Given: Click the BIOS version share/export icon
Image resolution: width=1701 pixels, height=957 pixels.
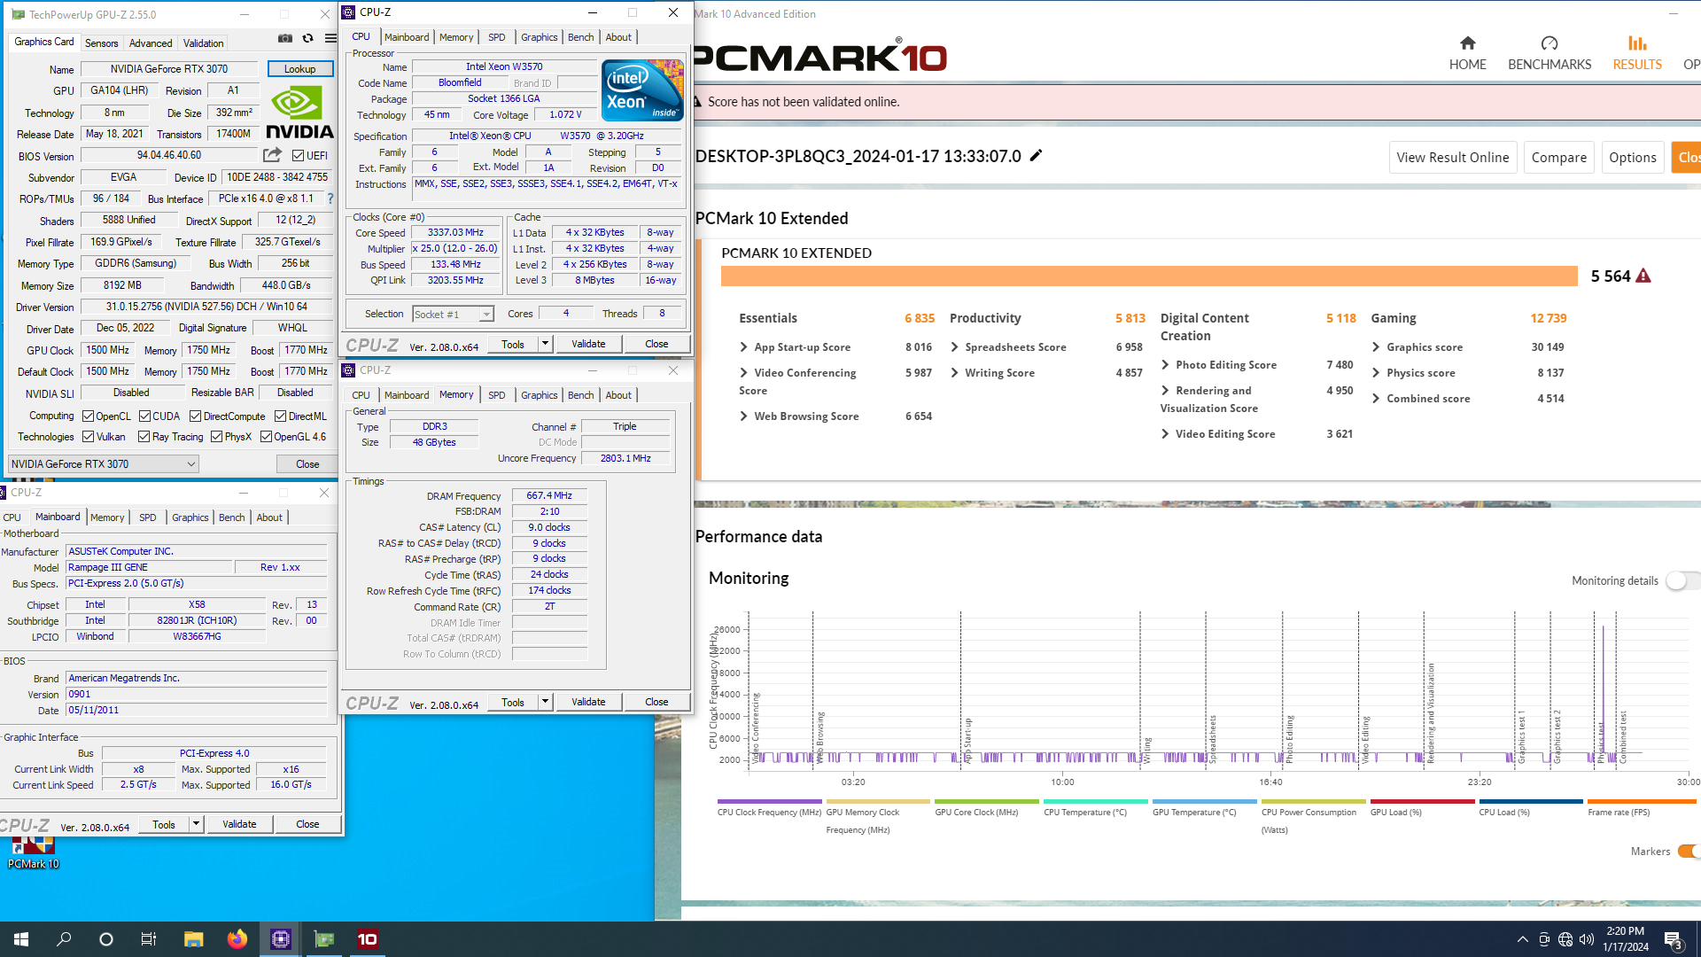Looking at the screenshot, I should tap(272, 155).
